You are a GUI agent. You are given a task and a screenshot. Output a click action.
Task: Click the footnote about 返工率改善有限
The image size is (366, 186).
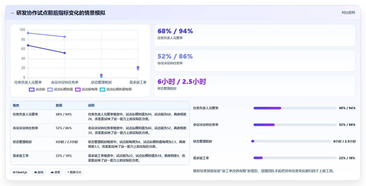[264, 171]
